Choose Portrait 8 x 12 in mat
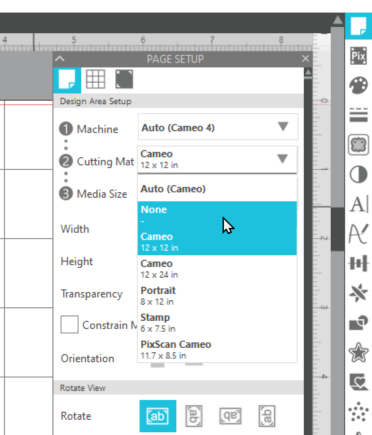 point(217,295)
